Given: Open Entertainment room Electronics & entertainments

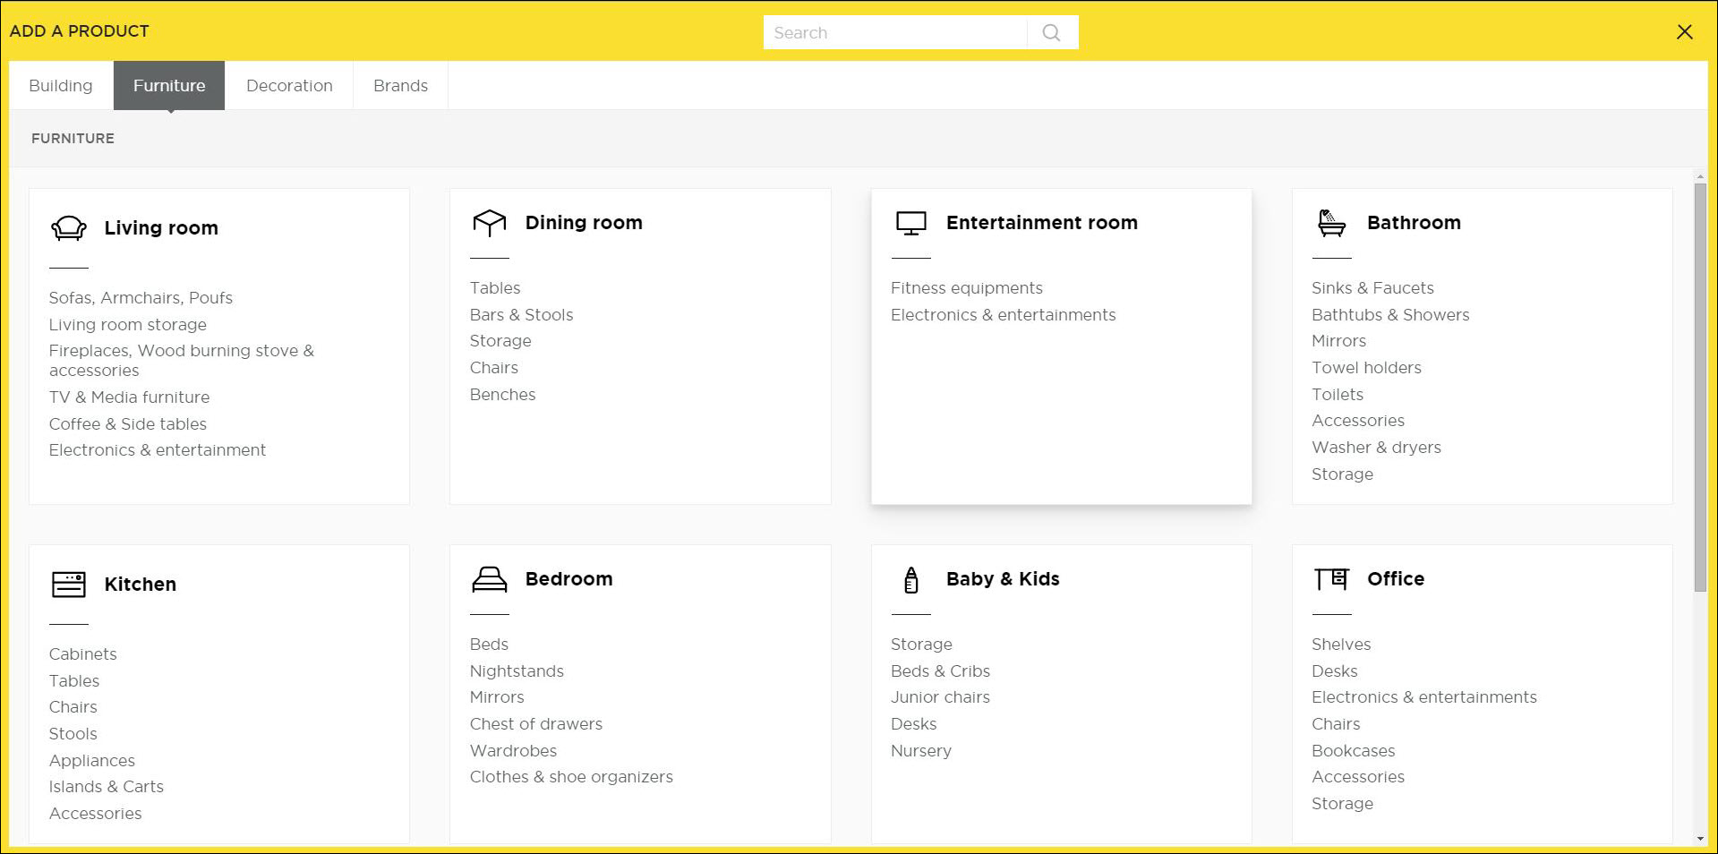Looking at the screenshot, I should tap(1004, 315).
